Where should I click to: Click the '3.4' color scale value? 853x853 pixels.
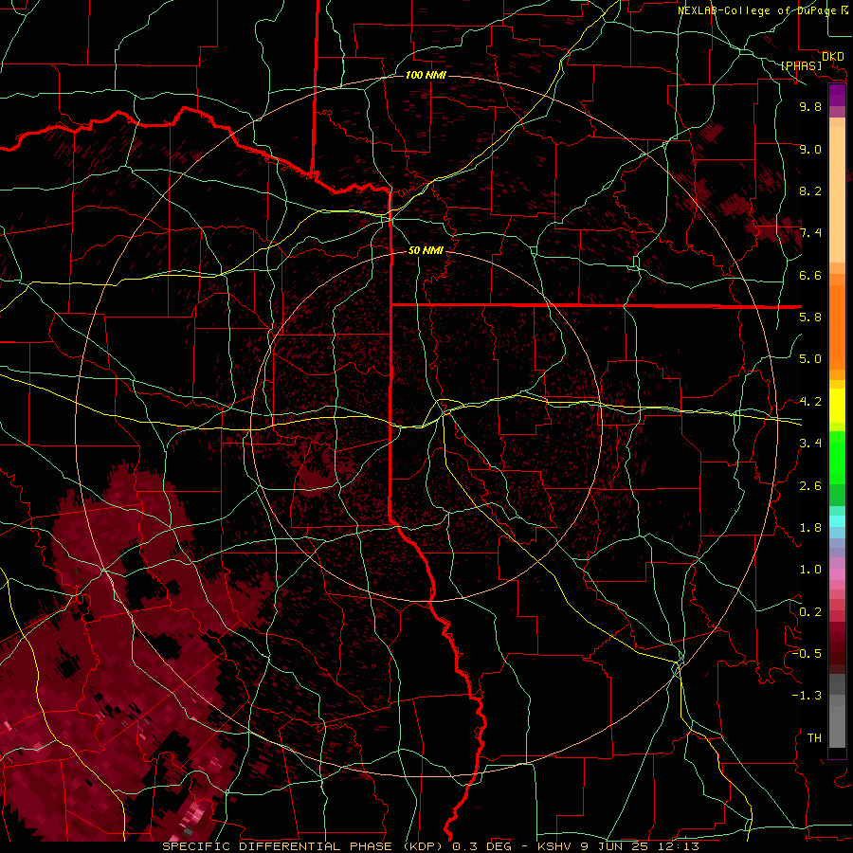tap(810, 444)
